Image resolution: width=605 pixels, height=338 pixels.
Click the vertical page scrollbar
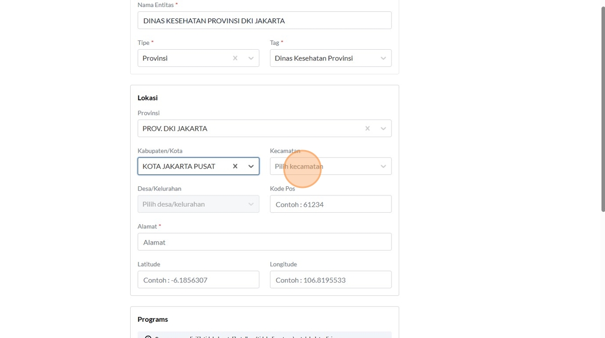[x=603, y=108]
